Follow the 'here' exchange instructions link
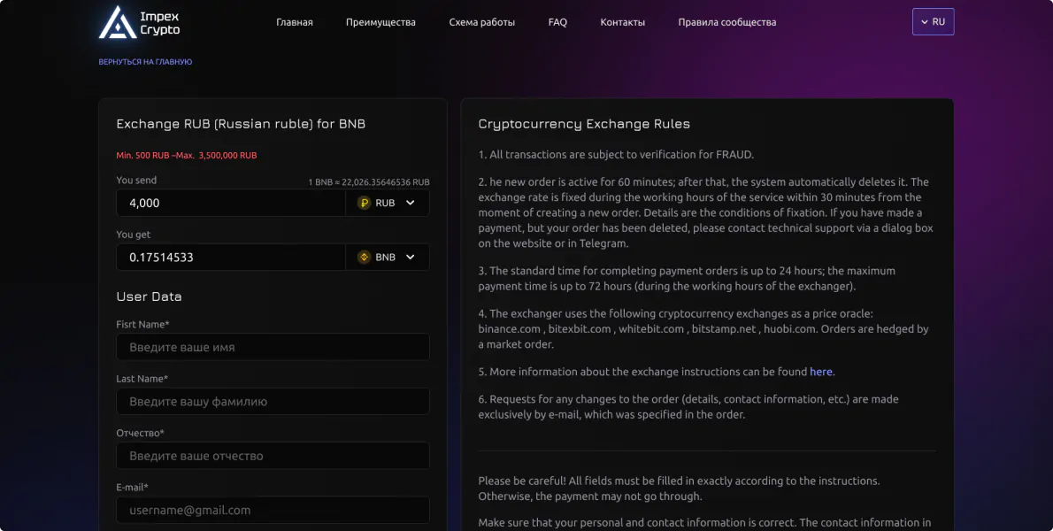This screenshot has width=1053, height=531. point(820,371)
